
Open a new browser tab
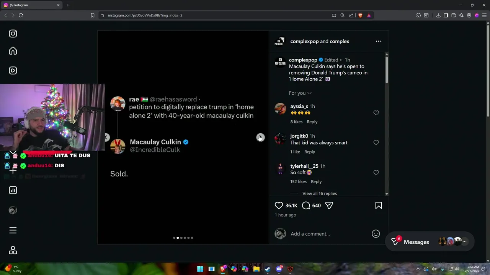tap(68, 5)
